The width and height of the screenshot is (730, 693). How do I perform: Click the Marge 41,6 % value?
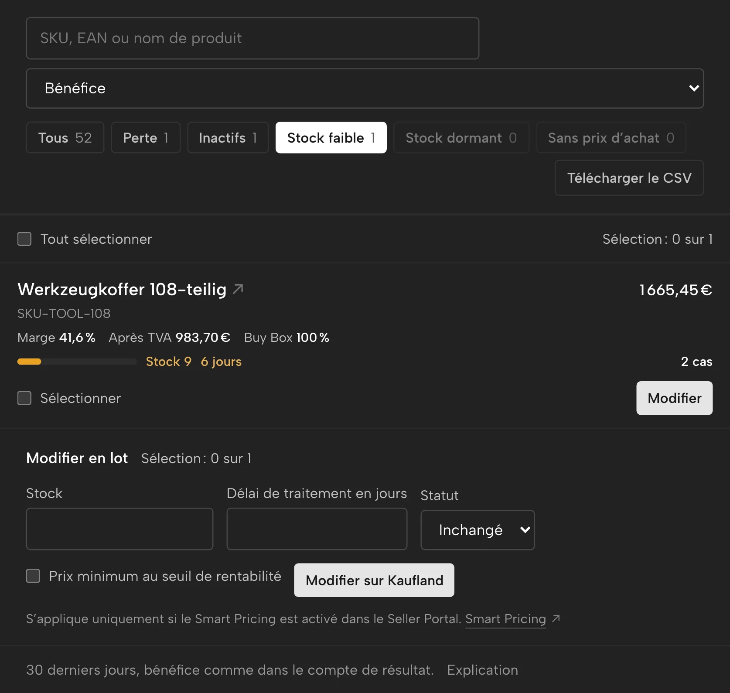tap(56, 338)
